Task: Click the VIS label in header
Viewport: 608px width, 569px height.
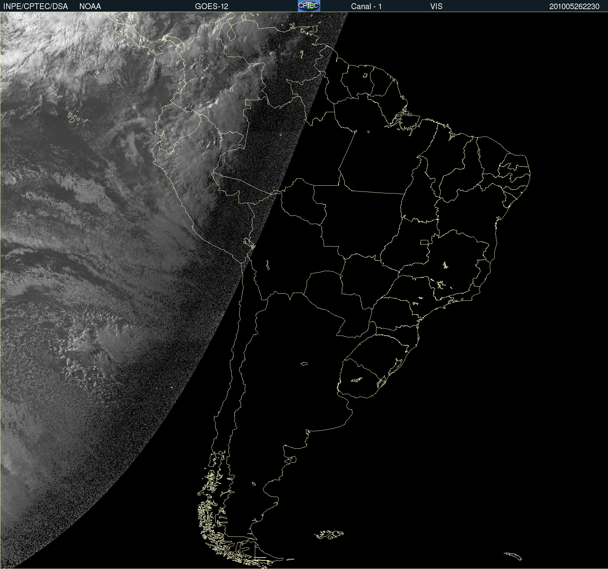Action: point(436,7)
